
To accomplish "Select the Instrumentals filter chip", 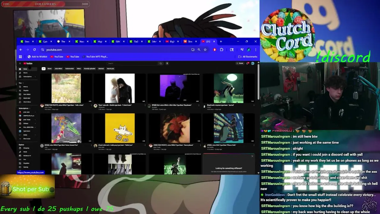I will point(69,69).
